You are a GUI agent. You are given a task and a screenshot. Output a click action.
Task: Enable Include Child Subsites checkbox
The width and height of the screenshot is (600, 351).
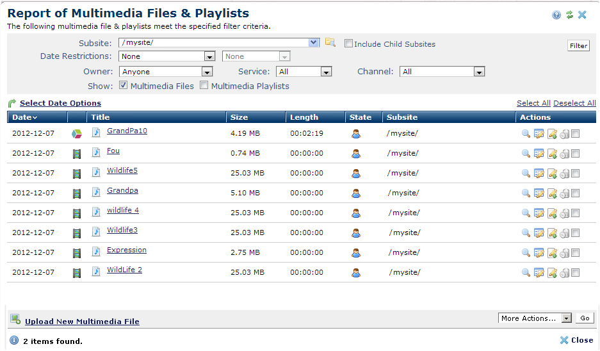point(348,44)
